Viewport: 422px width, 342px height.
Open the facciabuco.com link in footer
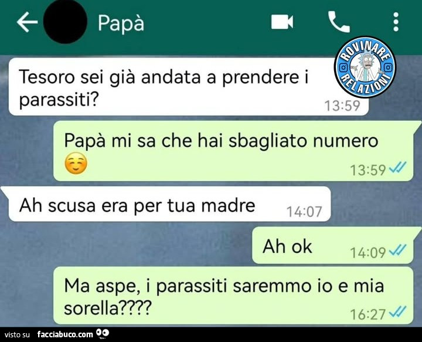coord(65,334)
